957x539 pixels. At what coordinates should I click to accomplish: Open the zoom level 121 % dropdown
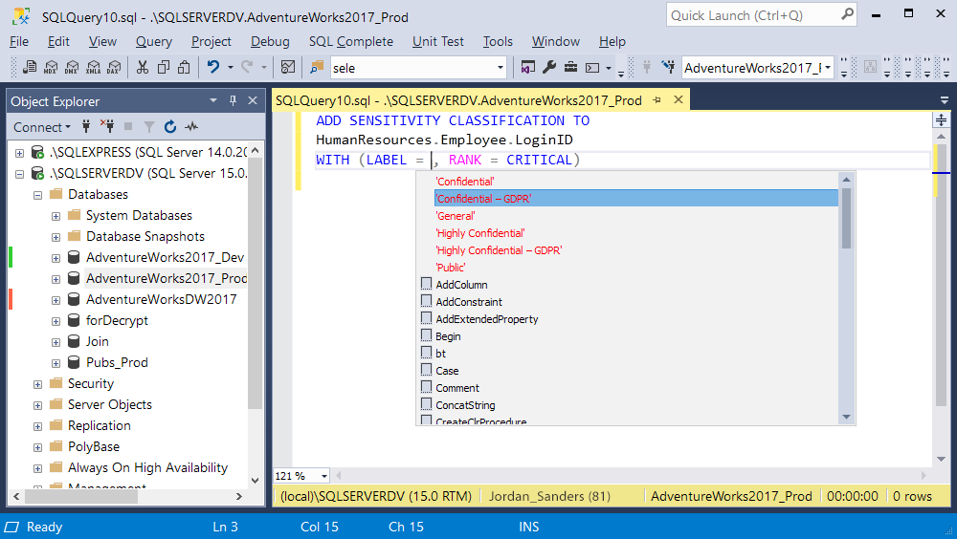click(x=324, y=476)
